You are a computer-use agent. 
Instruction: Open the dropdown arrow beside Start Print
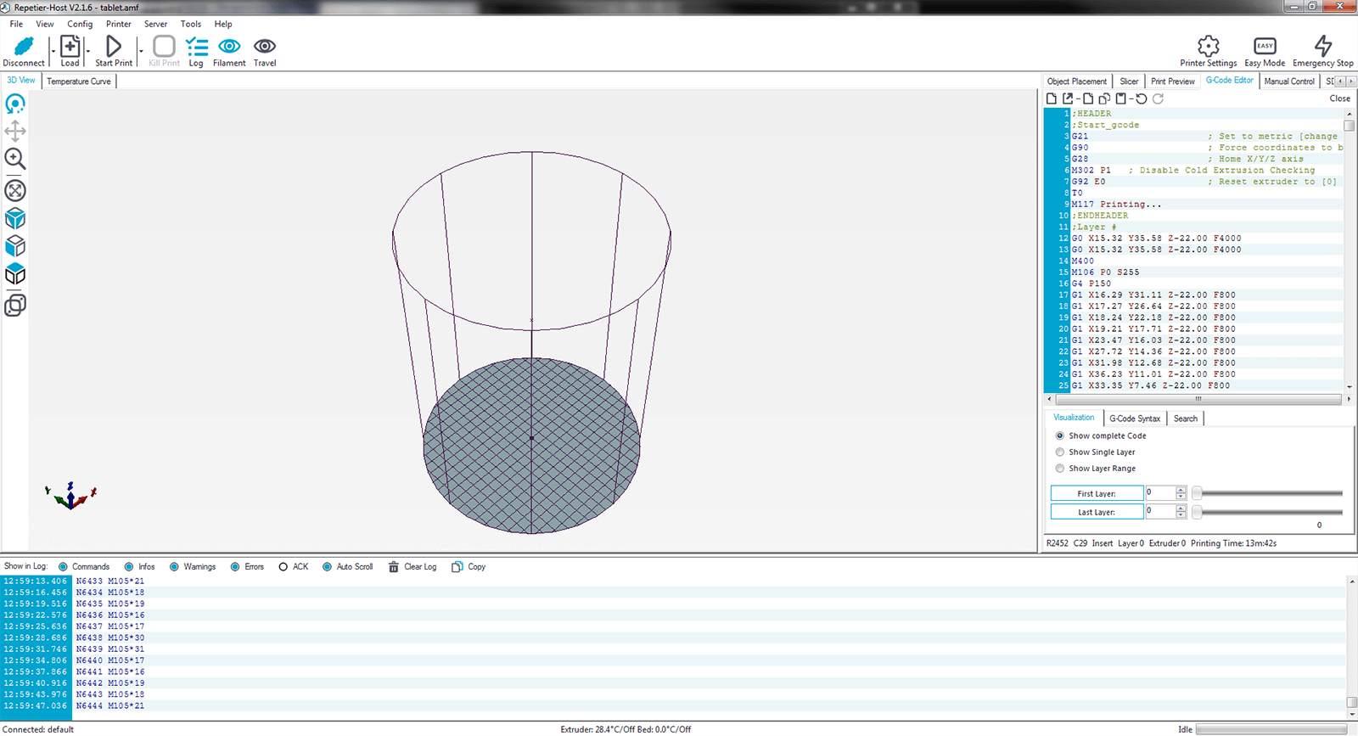click(x=141, y=51)
